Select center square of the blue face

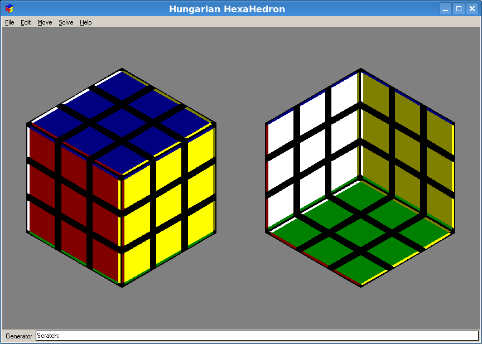122,123
